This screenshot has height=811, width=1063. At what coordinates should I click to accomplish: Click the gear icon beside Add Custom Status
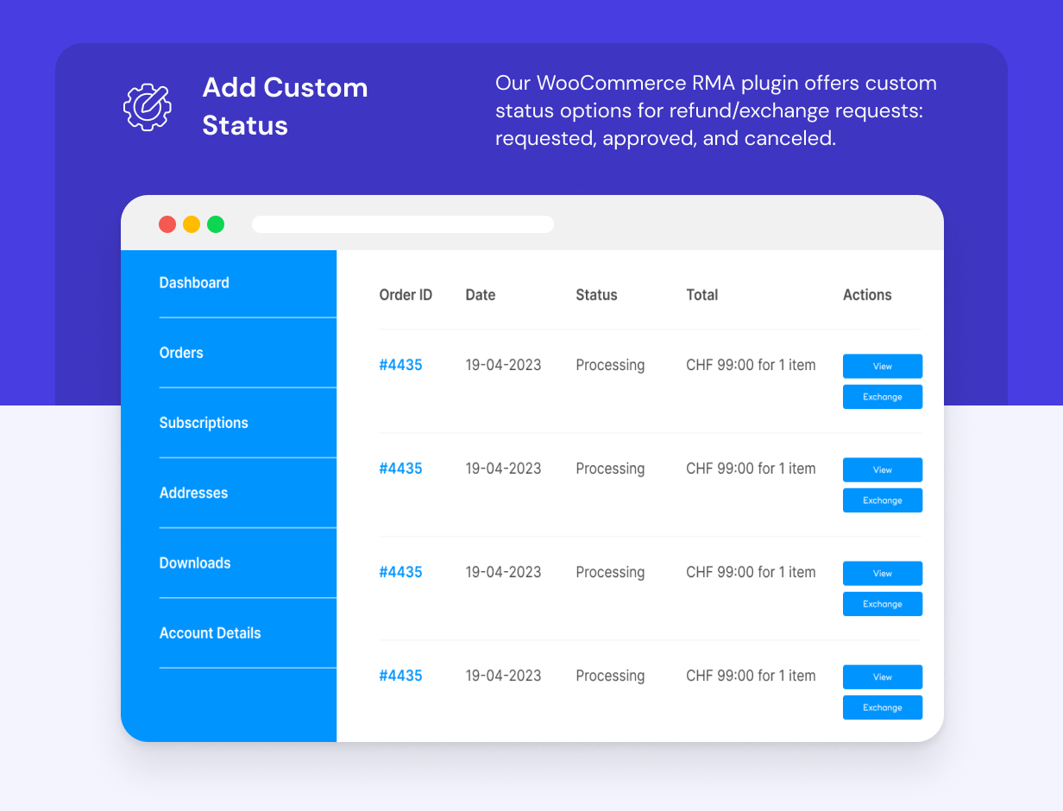pos(148,106)
